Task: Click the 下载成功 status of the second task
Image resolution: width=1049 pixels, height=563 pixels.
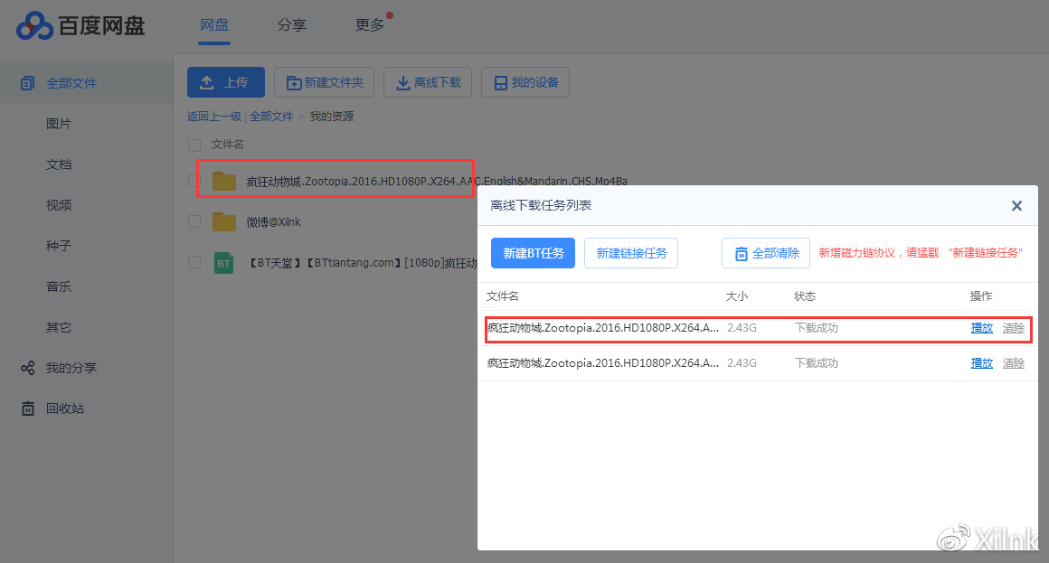Action: (817, 363)
